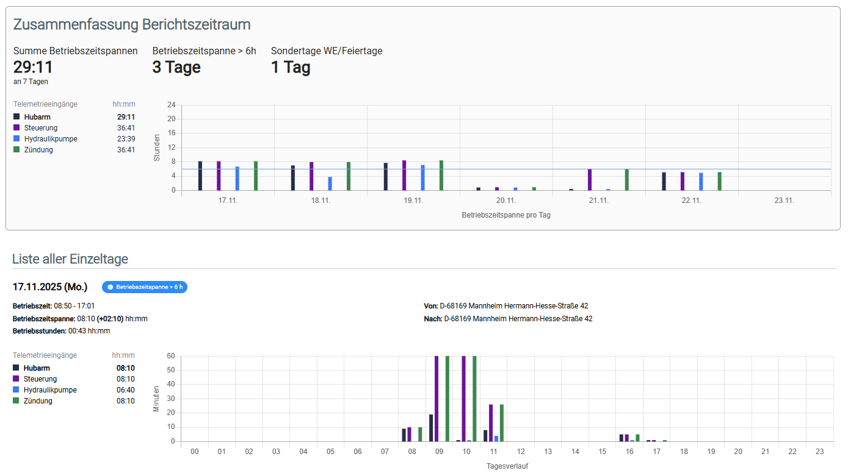Viewport: 848px width, 476px height.
Task: Click the 23.11. label on summary chart axis
Action: pos(784,201)
